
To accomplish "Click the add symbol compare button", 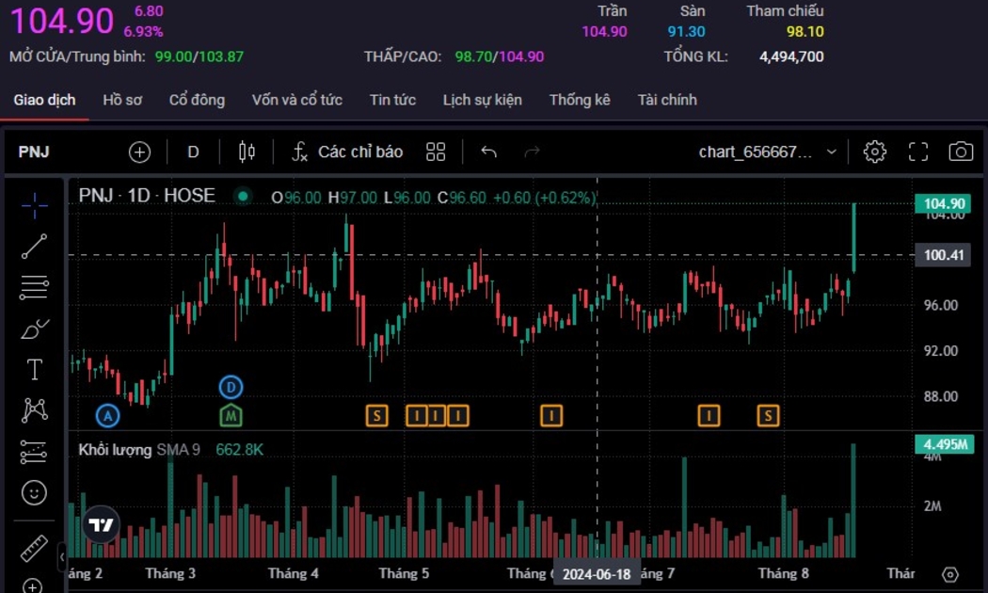I will click(139, 152).
